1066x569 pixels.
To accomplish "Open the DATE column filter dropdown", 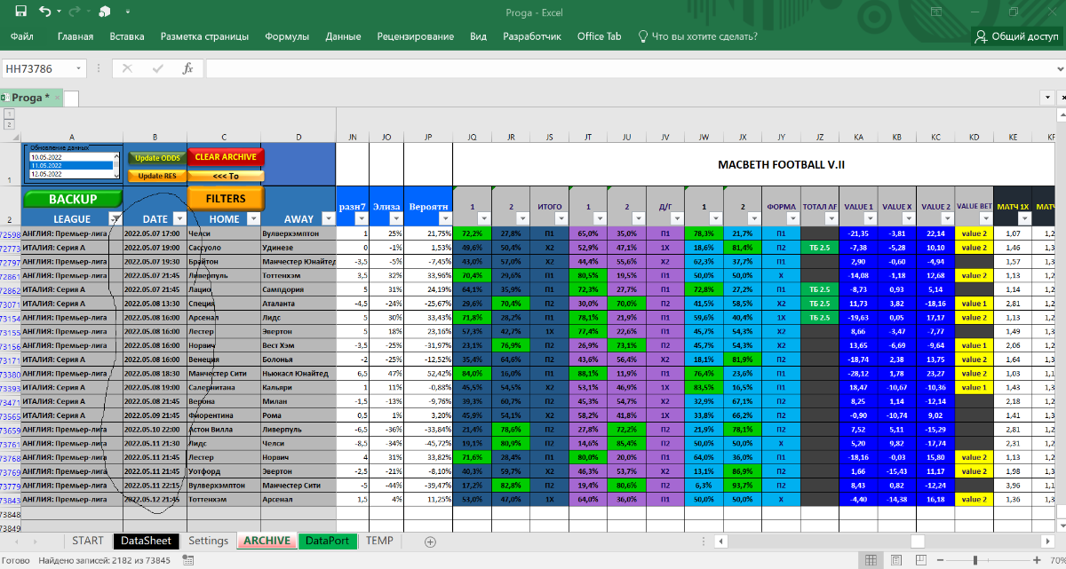I will 179,218.
